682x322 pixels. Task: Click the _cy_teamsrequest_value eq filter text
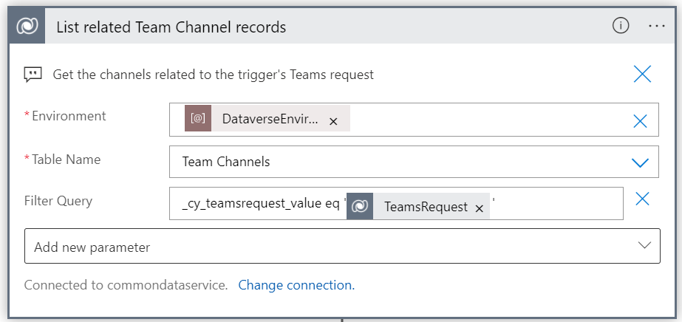click(x=261, y=205)
